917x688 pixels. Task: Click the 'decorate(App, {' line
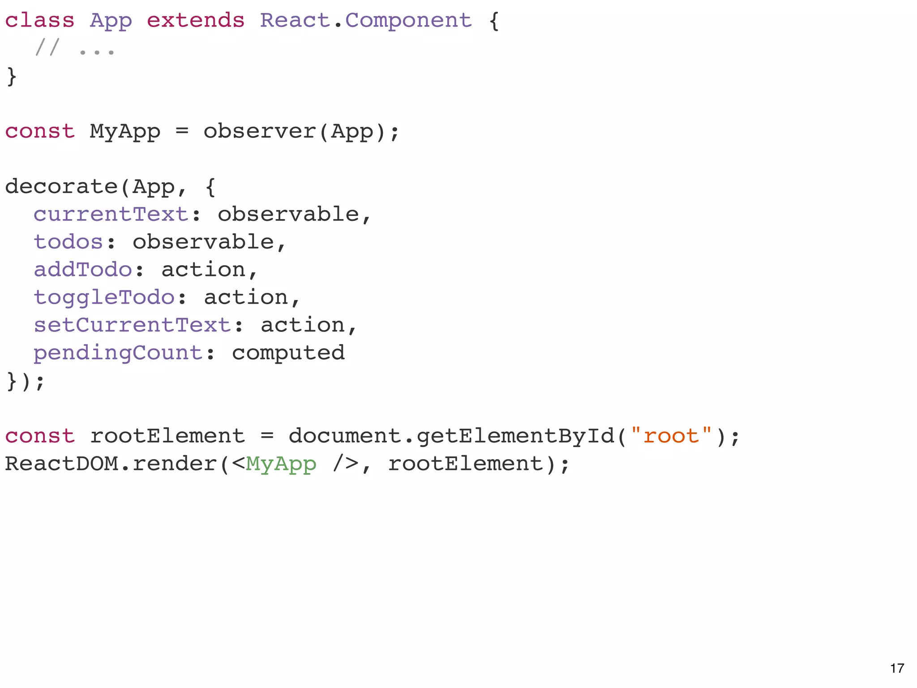pos(110,187)
